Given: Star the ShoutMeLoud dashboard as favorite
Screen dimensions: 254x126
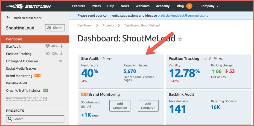Looking at the screenshot, I should tap(180, 39).
